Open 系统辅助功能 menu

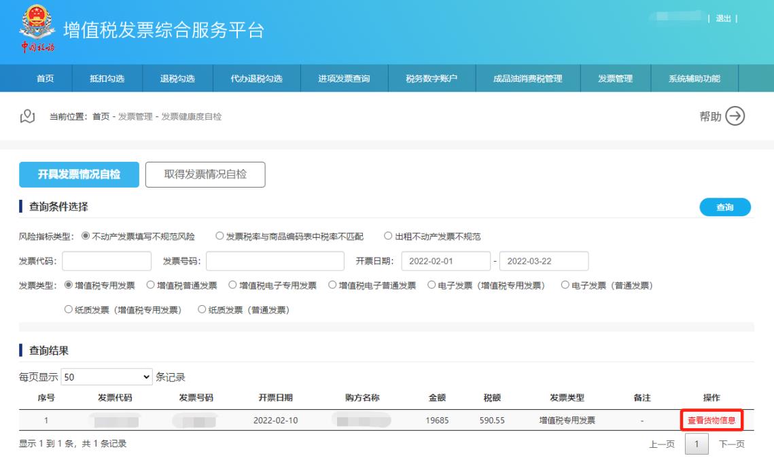tap(694, 79)
